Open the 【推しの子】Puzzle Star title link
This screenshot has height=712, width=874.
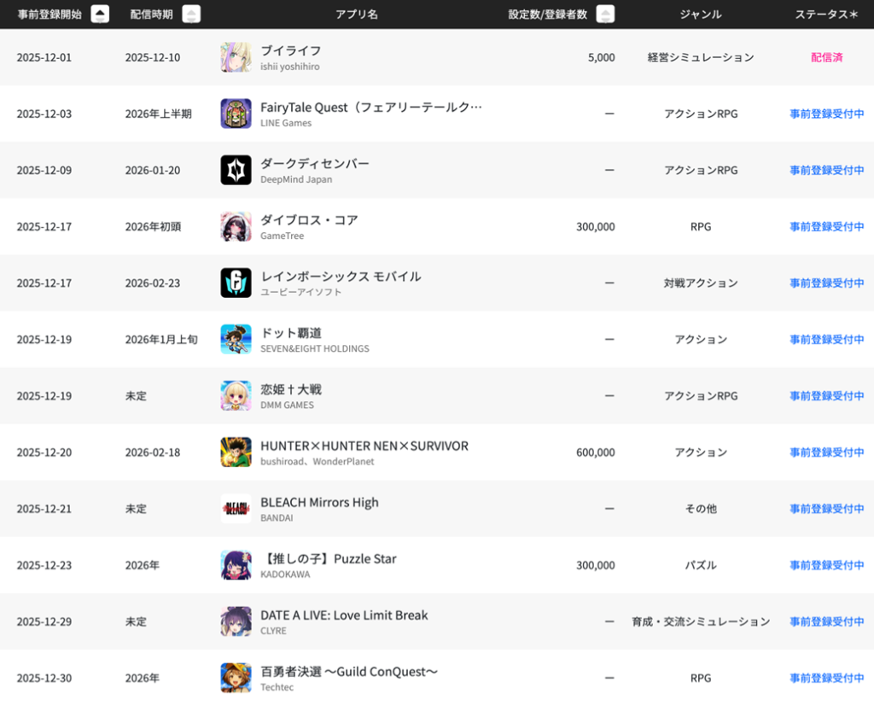coord(328,558)
